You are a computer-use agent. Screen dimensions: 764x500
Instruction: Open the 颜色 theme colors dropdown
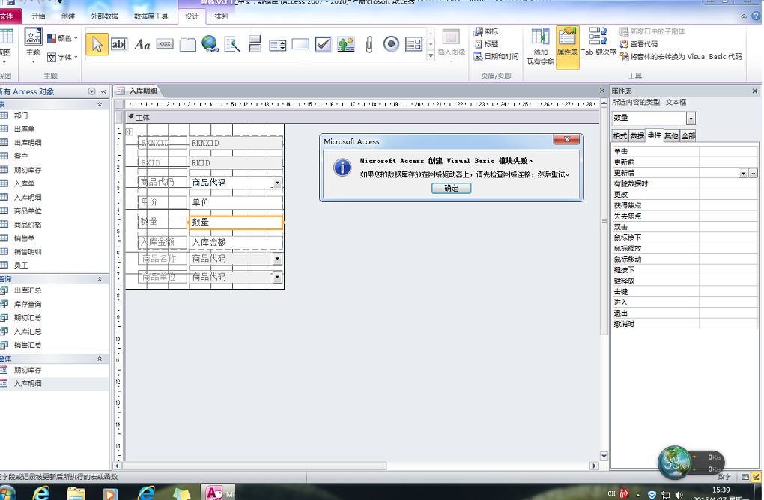(62, 38)
